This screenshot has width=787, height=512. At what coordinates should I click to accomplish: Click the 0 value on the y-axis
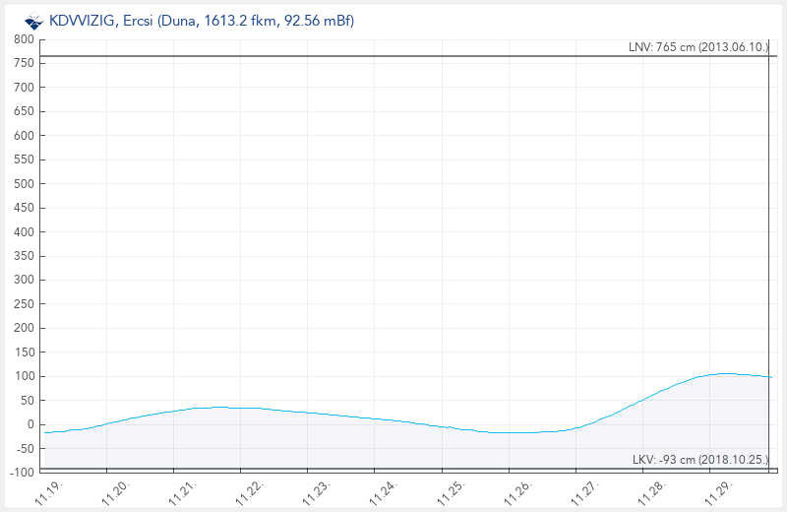pyautogui.click(x=30, y=424)
